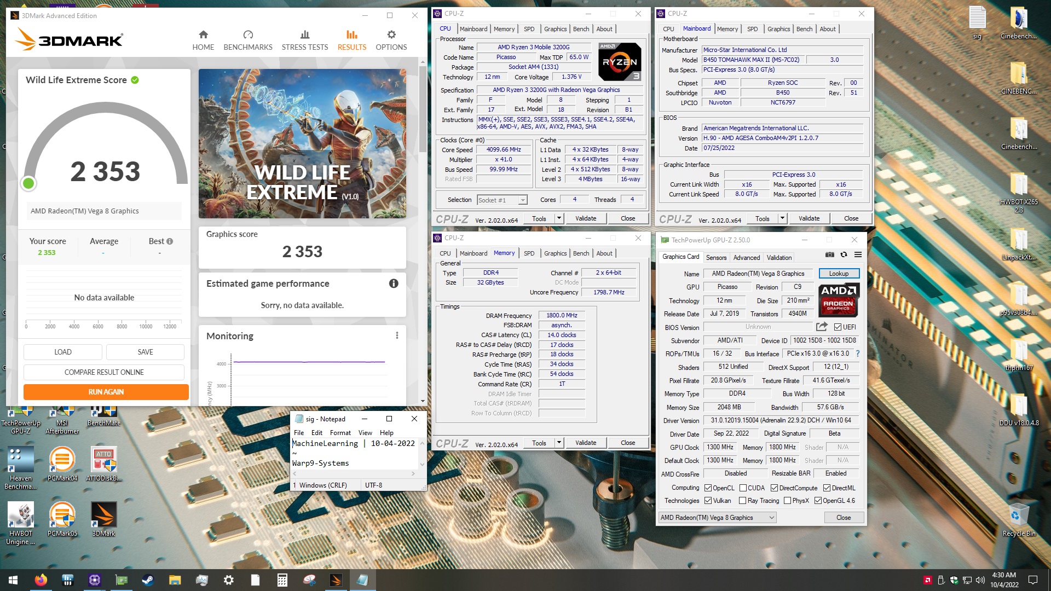Viewport: 1051px width, 591px height.
Task: Open SPD tab in CPU-Z Mainboard window
Action: 752,29
